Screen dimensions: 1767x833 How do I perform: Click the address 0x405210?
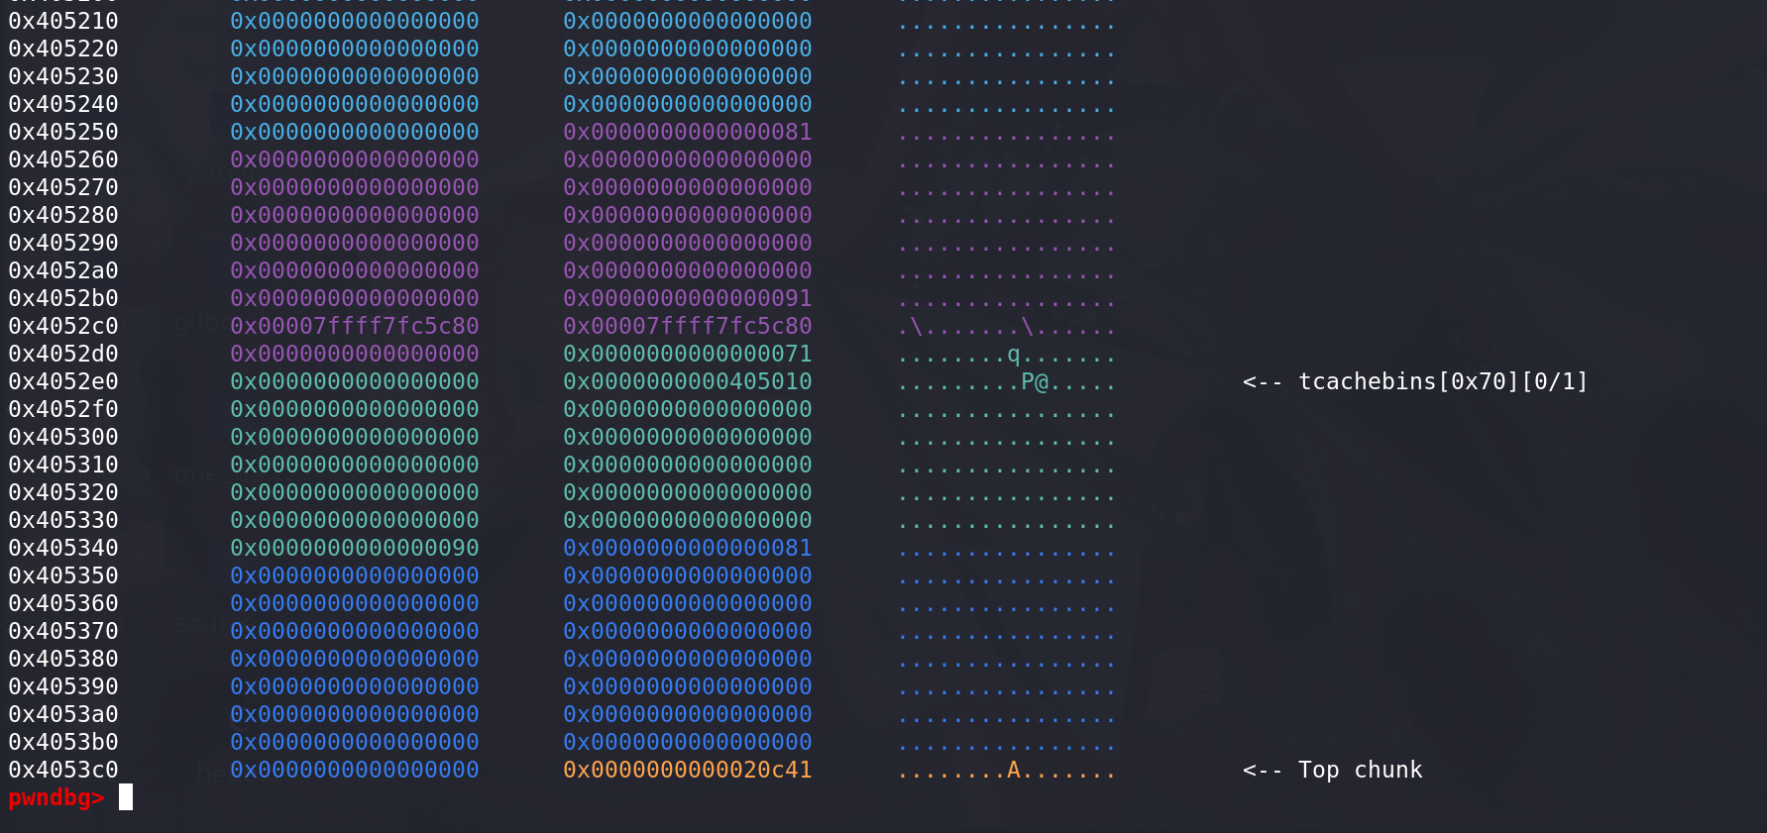tap(63, 21)
